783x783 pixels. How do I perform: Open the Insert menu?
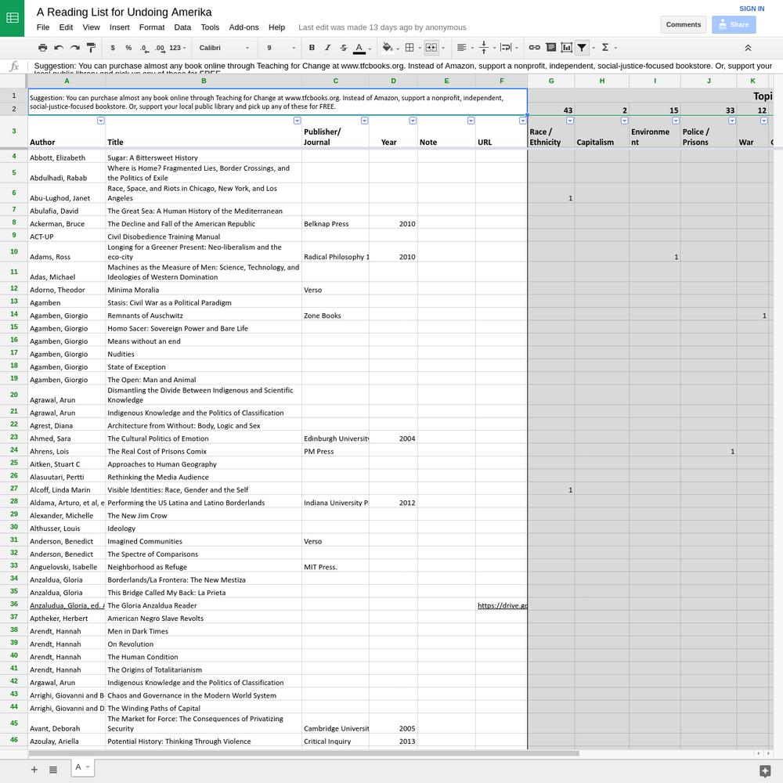click(x=119, y=27)
